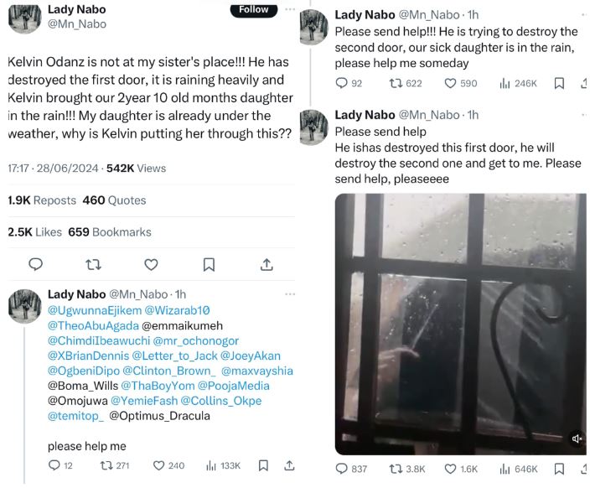Open replies on the tweet with 92 comments
590x488 pixels.
[348, 83]
